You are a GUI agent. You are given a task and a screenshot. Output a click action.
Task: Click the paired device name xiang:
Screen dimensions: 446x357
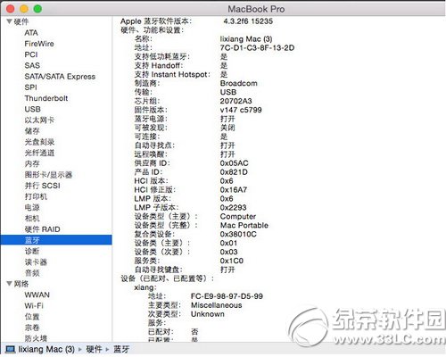tap(145, 287)
